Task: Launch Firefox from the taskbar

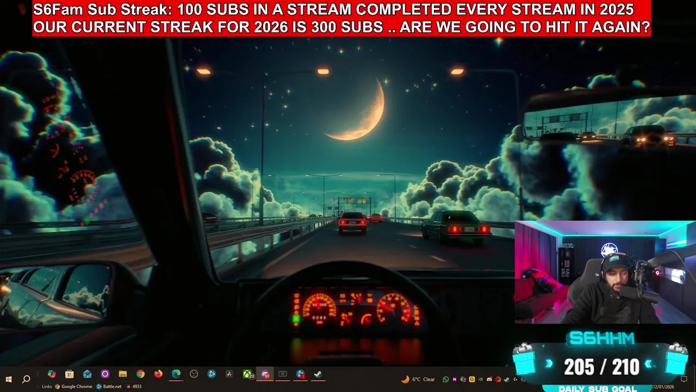Action: point(158,374)
